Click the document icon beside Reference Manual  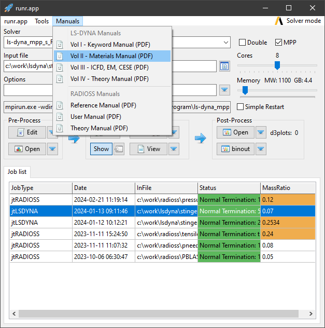pos(60,105)
